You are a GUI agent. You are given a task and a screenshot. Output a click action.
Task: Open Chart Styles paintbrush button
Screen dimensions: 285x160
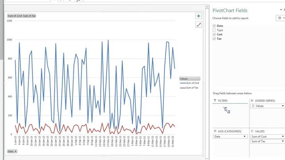tap(199, 25)
